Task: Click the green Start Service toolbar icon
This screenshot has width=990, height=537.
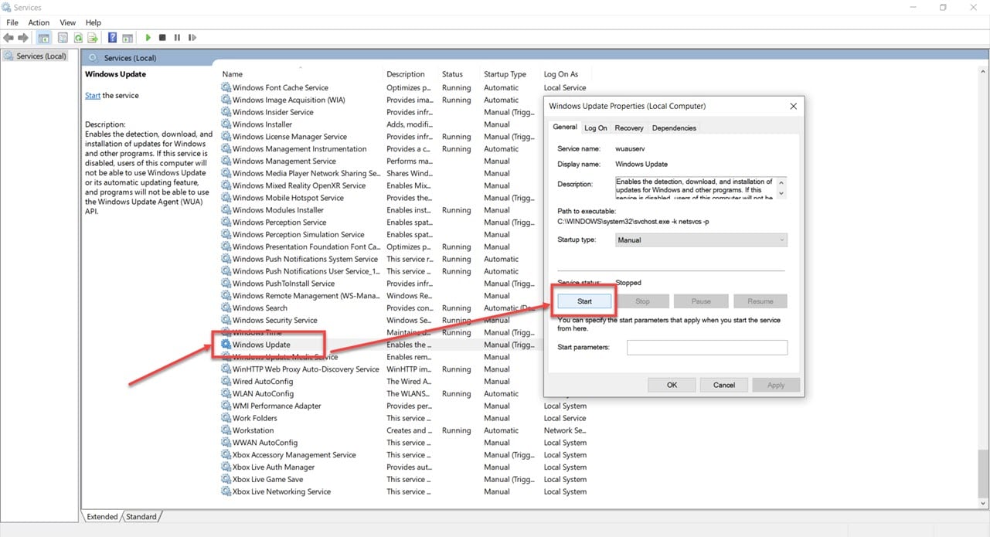Action: 148,37
